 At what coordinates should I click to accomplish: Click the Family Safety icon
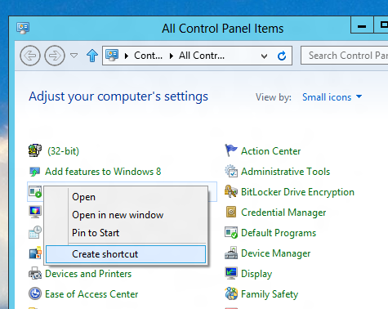pyautogui.click(x=231, y=293)
